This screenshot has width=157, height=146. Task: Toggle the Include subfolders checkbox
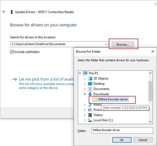pos(12,52)
